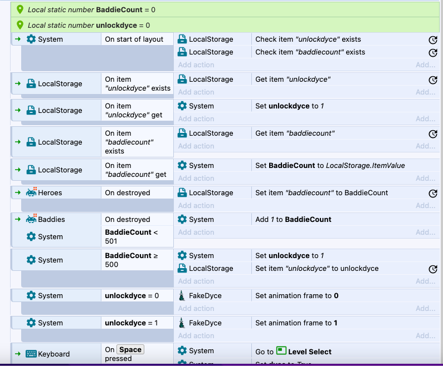Viewport: 443px width, 366px height.
Task: Click Add action under Set animation frame to 0
Action: pyautogui.click(x=196, y=309)
